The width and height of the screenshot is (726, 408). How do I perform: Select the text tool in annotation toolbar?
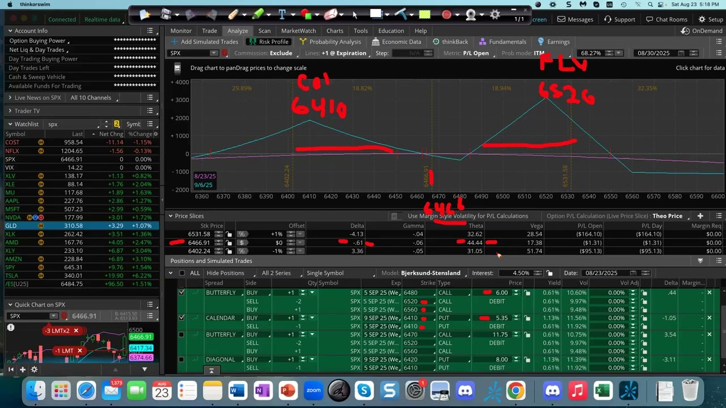[x=281, y=14]
